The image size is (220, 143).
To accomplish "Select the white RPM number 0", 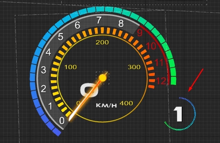I will tap(62, 120).
